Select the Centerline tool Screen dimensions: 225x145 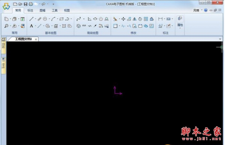click(39, 26)
